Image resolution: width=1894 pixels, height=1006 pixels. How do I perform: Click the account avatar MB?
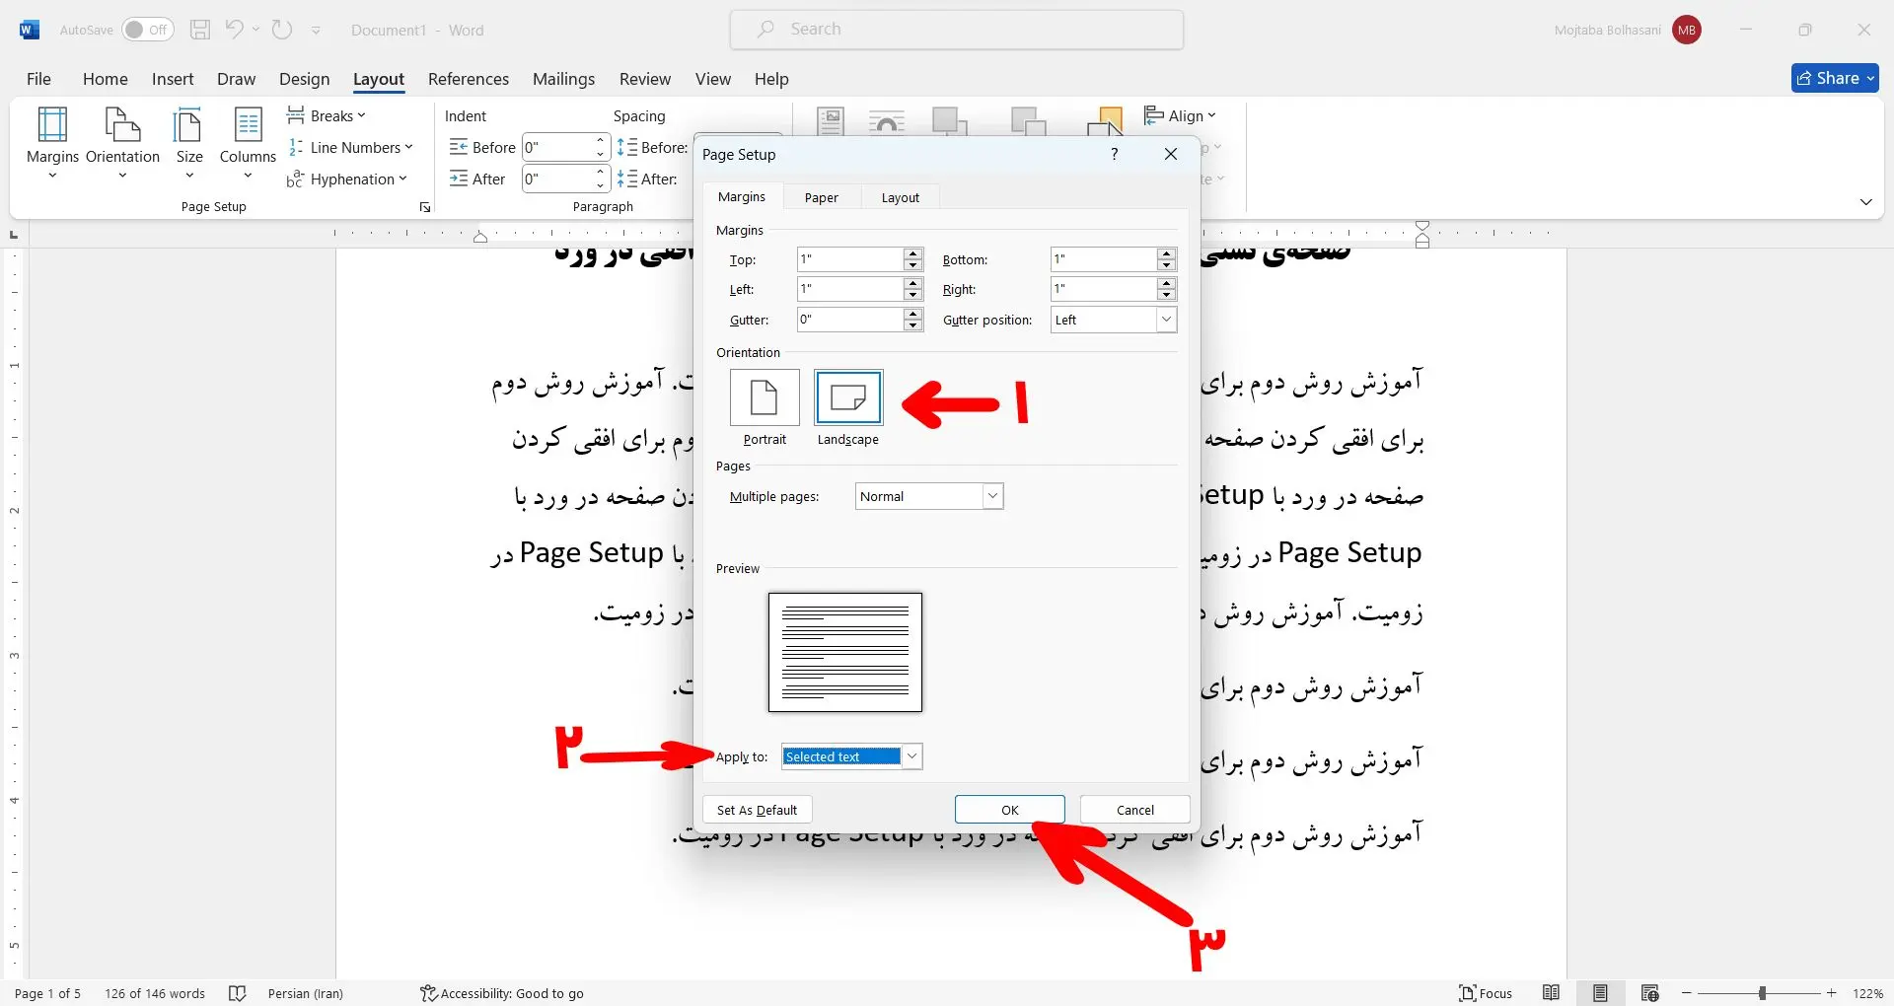1687,31
